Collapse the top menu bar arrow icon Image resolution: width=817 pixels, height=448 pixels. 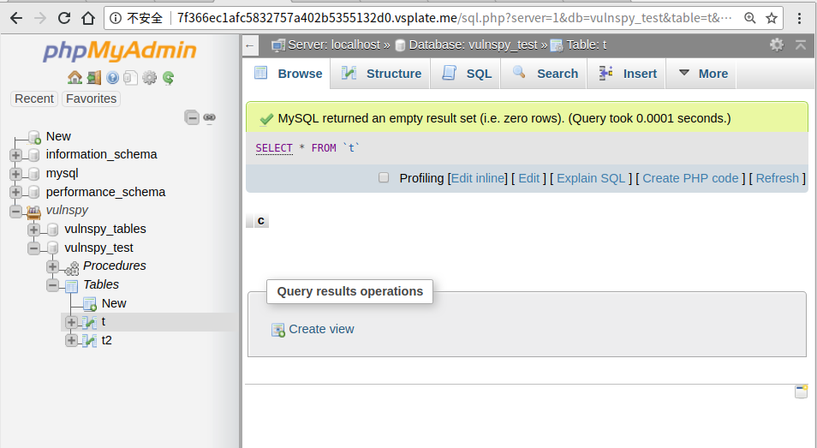pos(801,45)
